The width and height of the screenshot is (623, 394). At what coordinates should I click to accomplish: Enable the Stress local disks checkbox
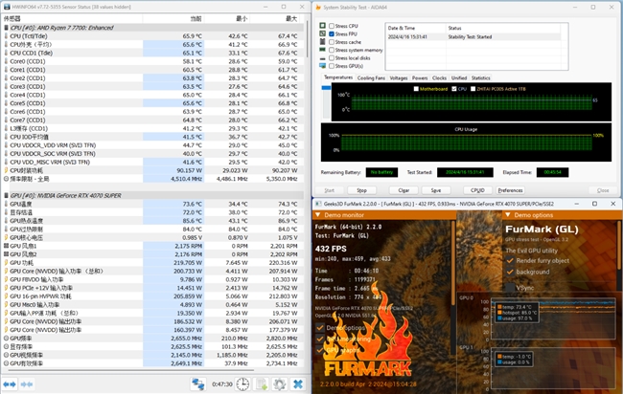[x=332, y=58]
